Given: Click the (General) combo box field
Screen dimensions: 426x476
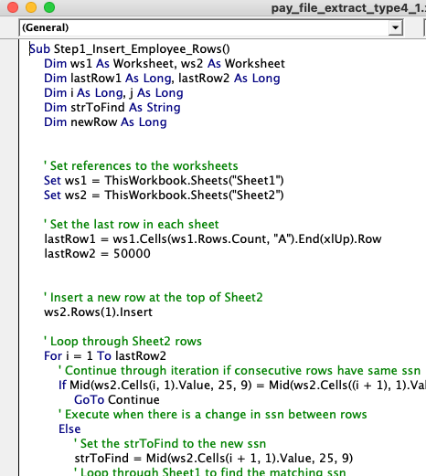Looking at the screenshot, I should tap(211, 27).
